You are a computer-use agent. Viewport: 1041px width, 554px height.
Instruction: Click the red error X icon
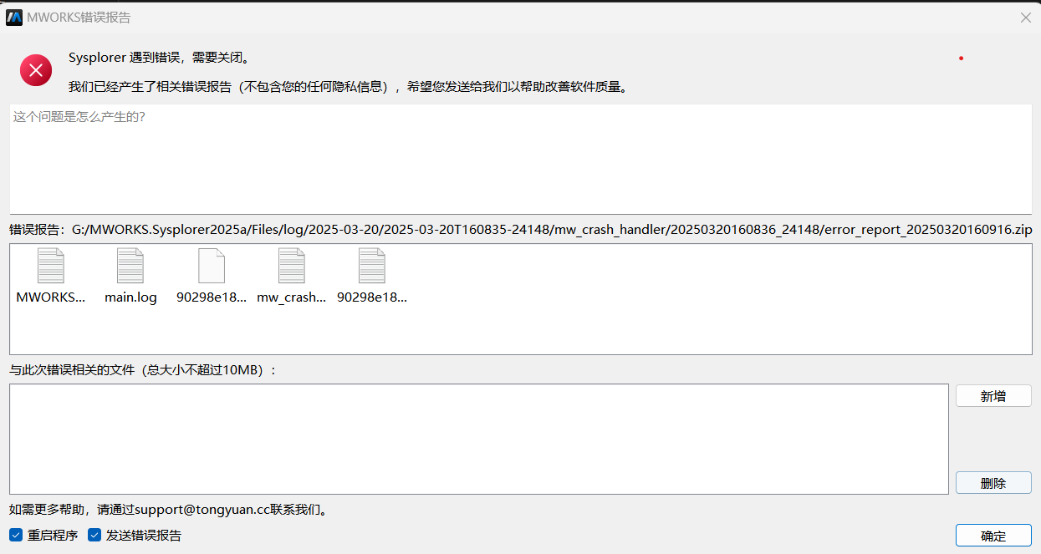36,70
